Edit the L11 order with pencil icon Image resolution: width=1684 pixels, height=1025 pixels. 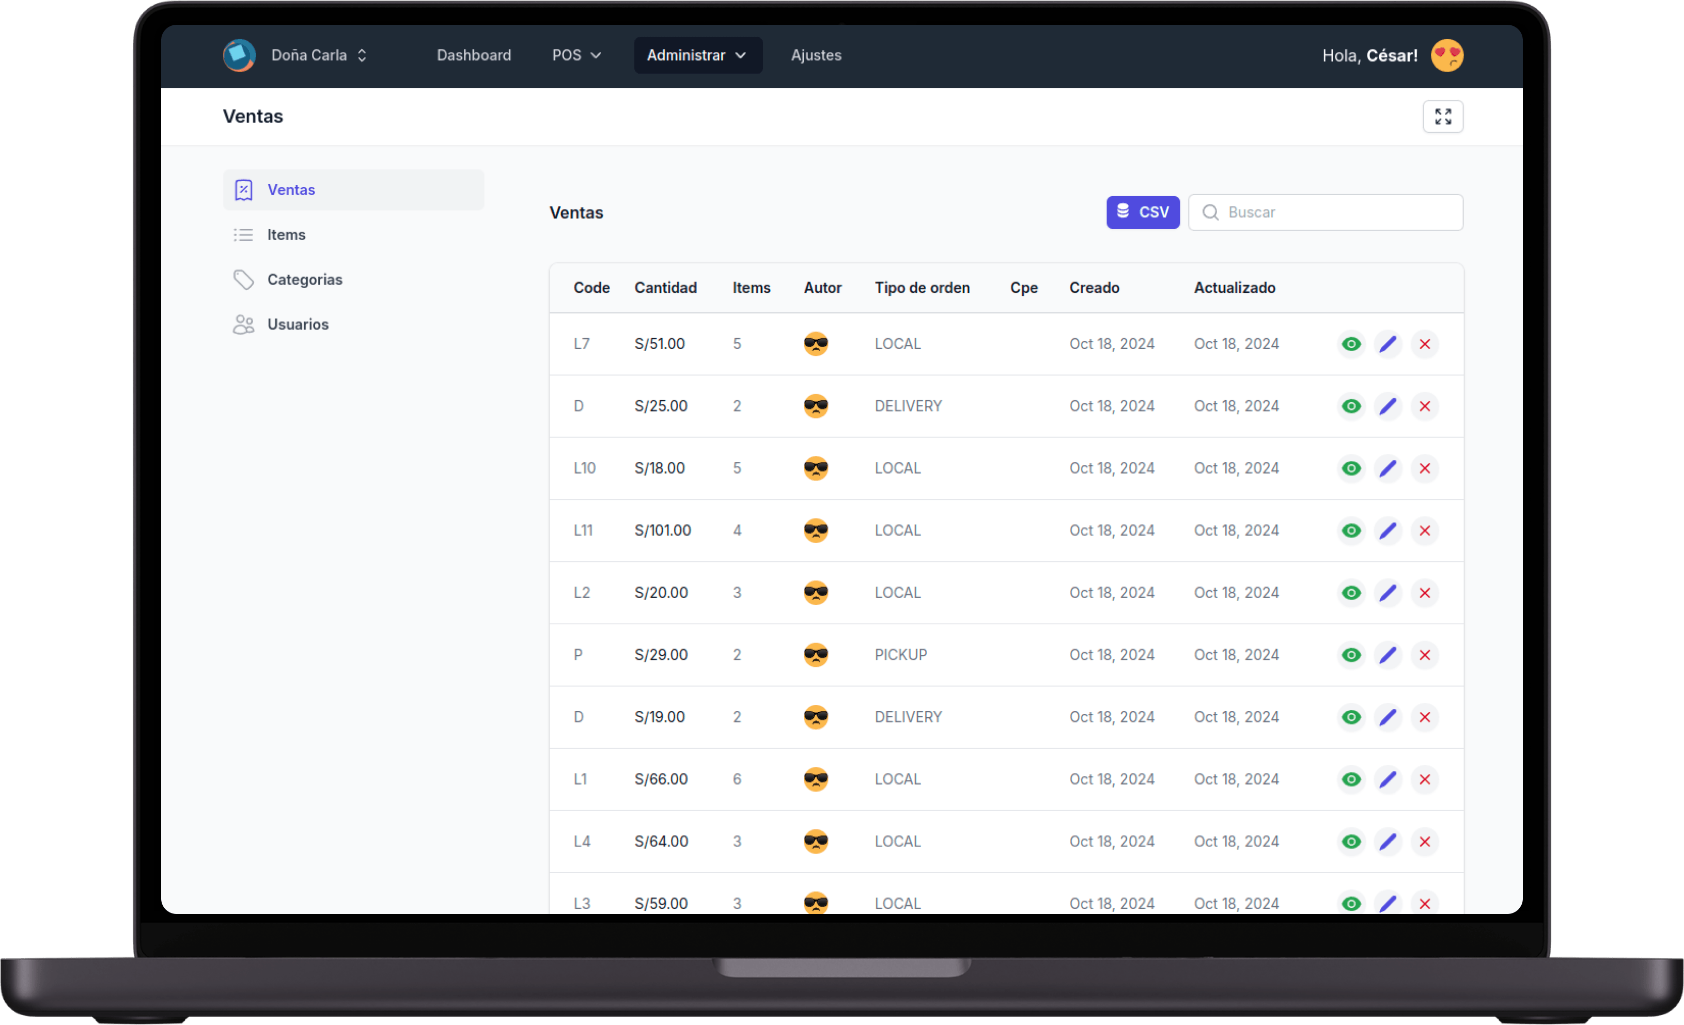point(1387,530)
